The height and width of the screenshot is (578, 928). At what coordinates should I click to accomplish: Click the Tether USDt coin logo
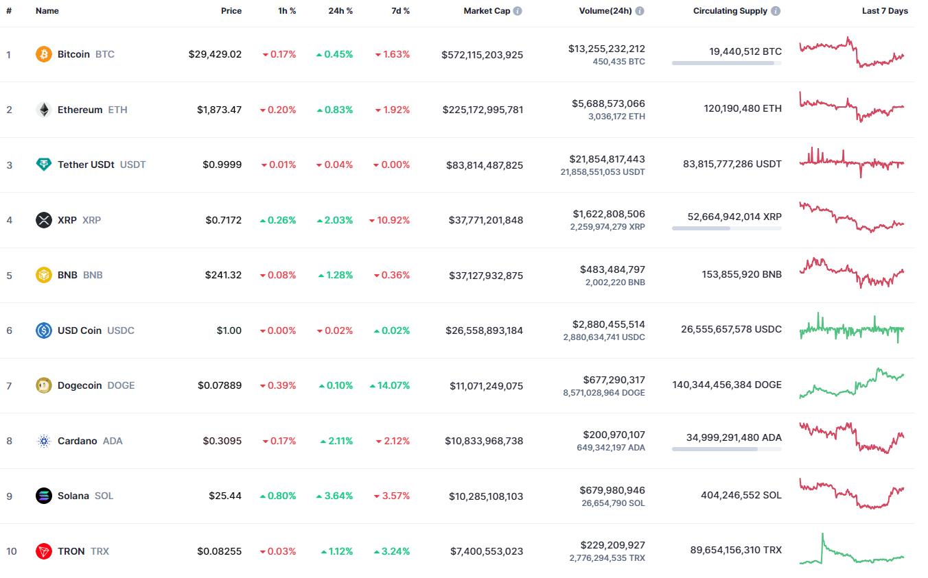[x=43, y=165]
